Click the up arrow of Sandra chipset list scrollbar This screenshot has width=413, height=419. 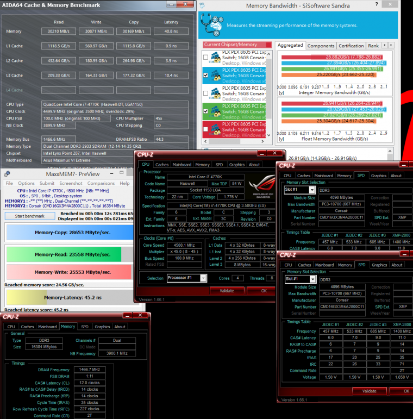click(269, 54)
